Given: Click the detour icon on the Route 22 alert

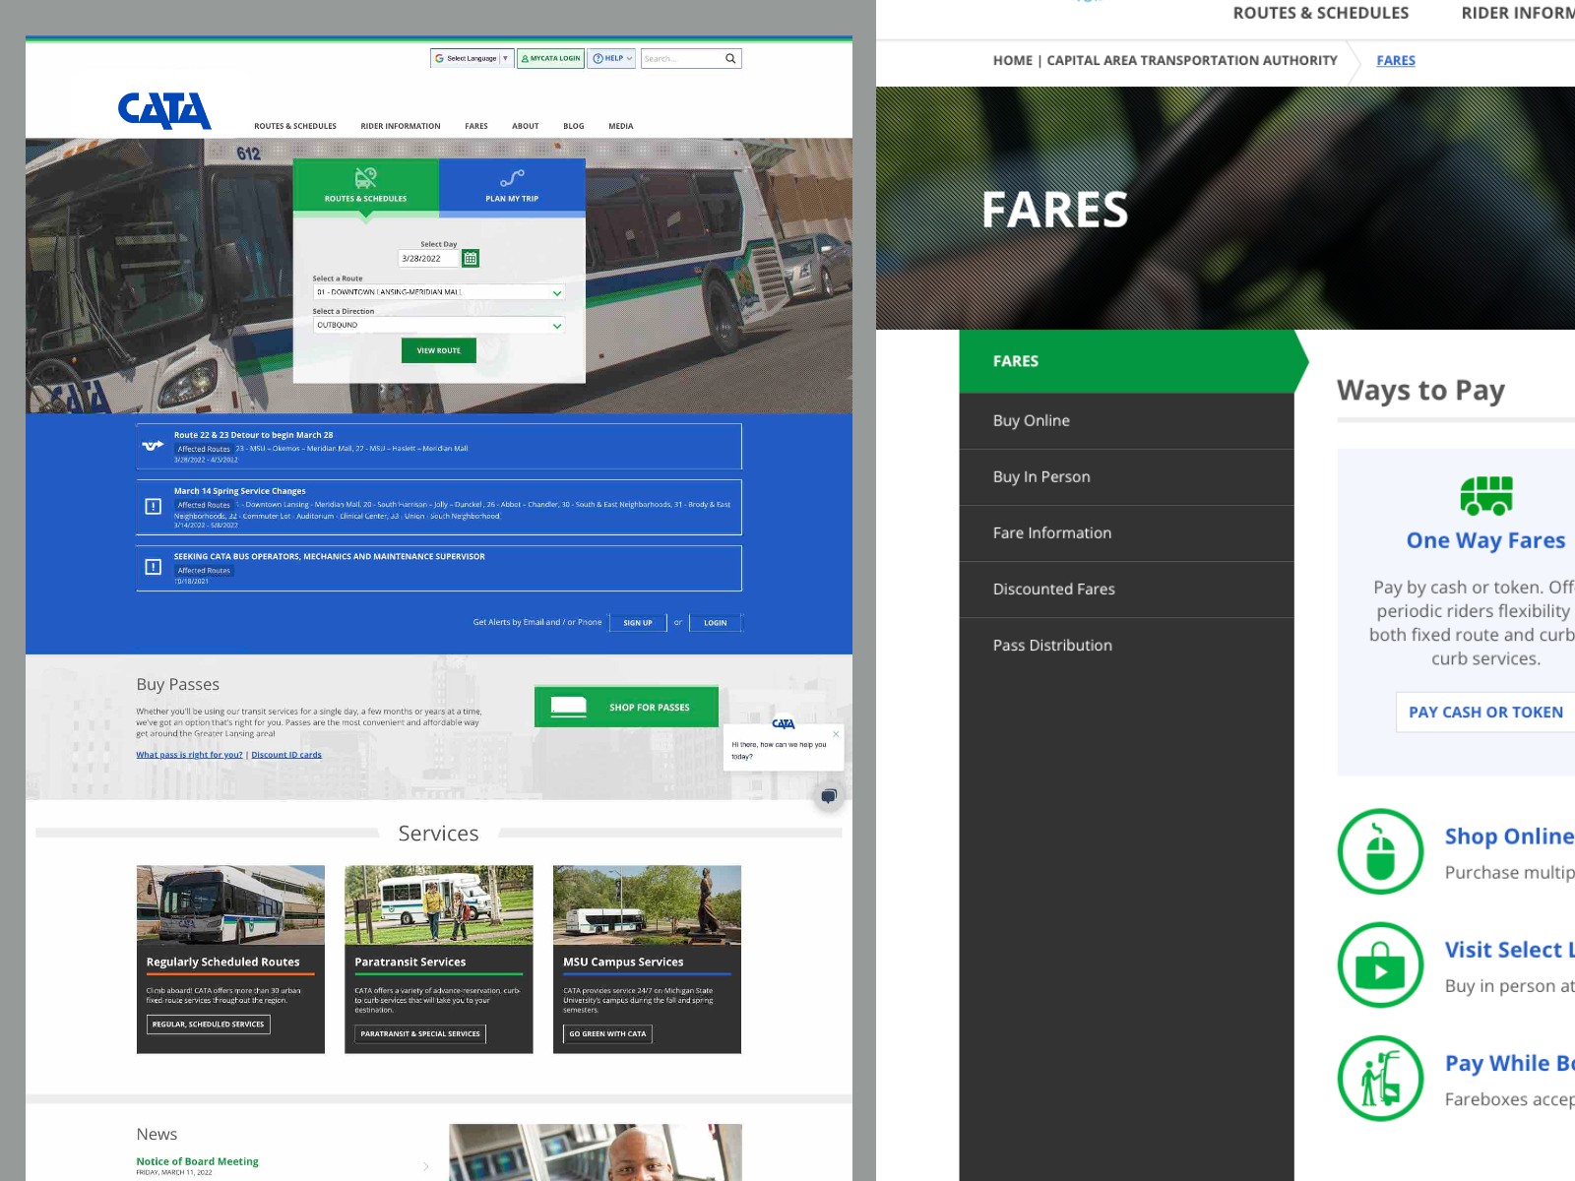Looking at the screenshot, I should tap(153, 444).
